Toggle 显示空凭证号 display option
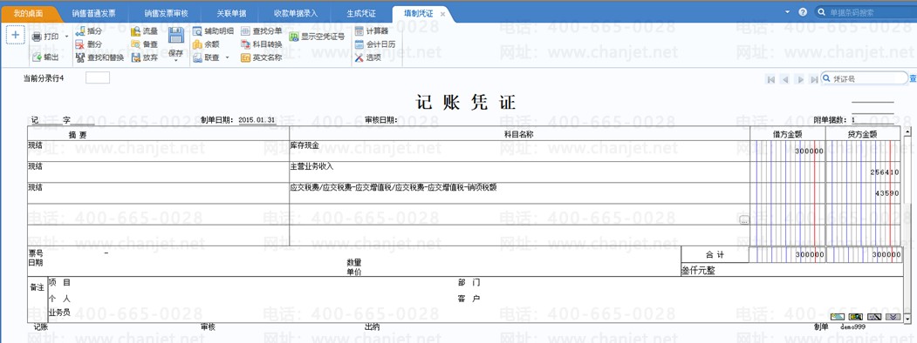917x343 pixels. (317, 37)
